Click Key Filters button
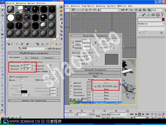Viewport: 166px width, 125px height. pos(119,118)
